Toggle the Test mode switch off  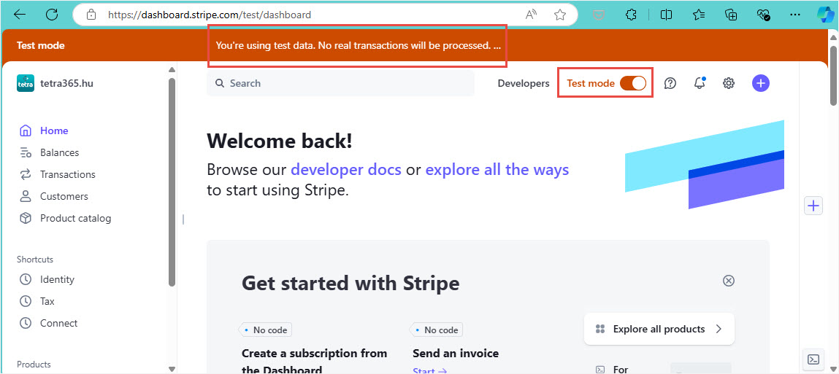pyautogui.click(x=633, y=83)
